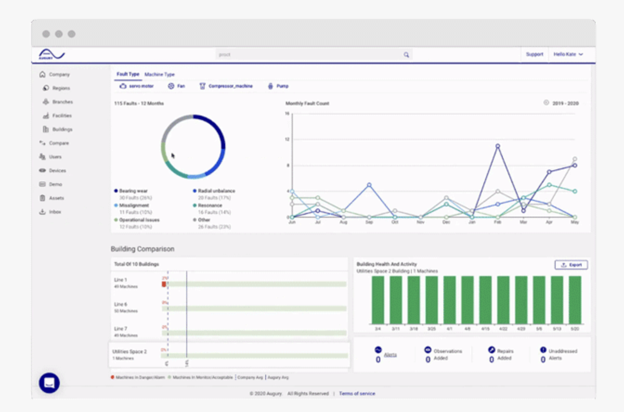The image size is (624, 412).
Task: Click the search magnifier icon
Action: tap(406, 55)
